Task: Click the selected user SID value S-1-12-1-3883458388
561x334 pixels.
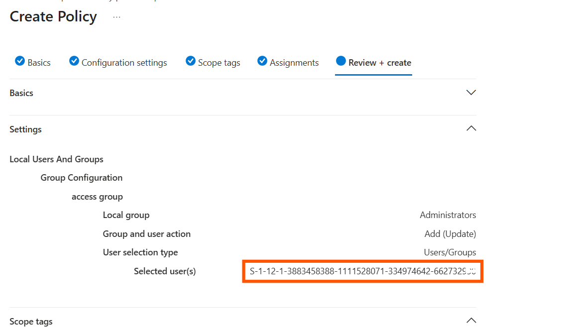Action: coord(363,271)
